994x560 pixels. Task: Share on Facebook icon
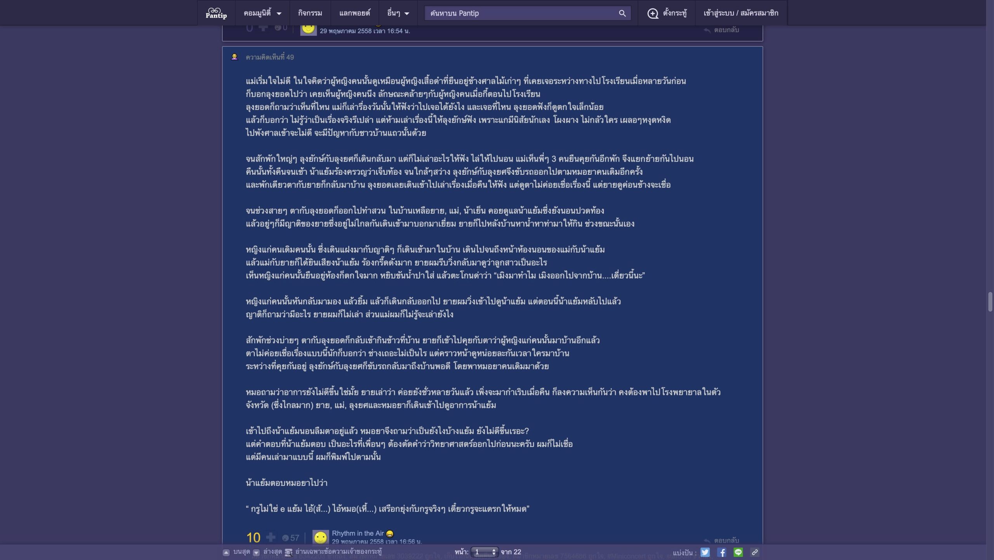point(721,552)
